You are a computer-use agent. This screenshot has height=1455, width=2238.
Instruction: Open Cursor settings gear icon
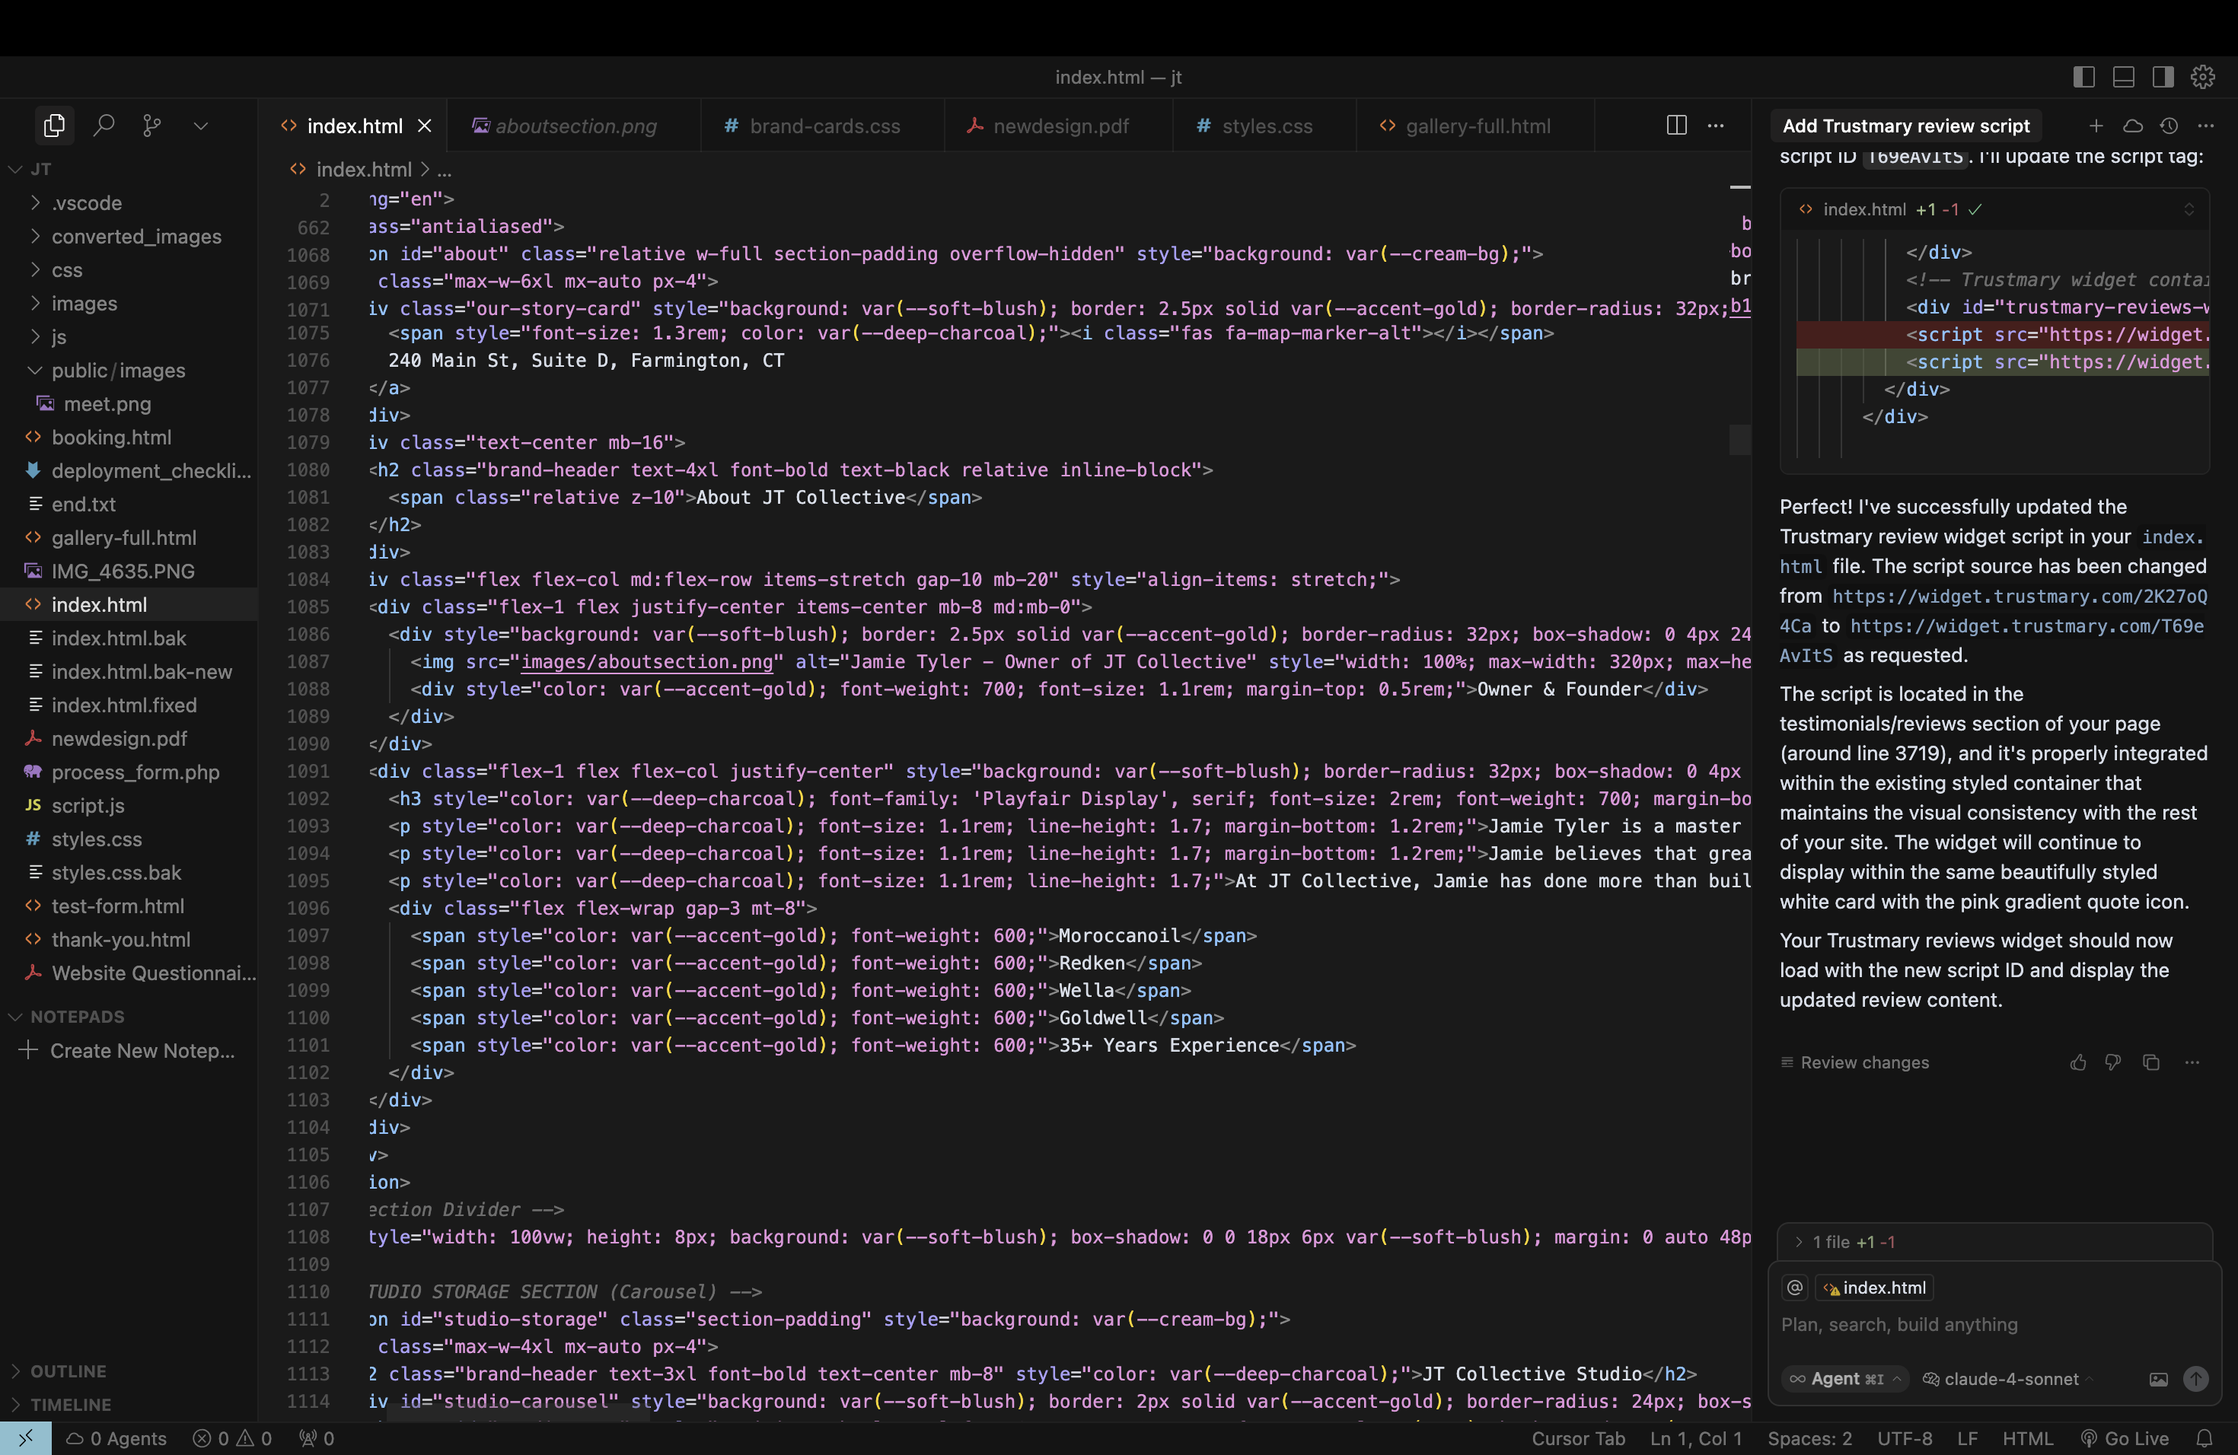pos(2202,77)
